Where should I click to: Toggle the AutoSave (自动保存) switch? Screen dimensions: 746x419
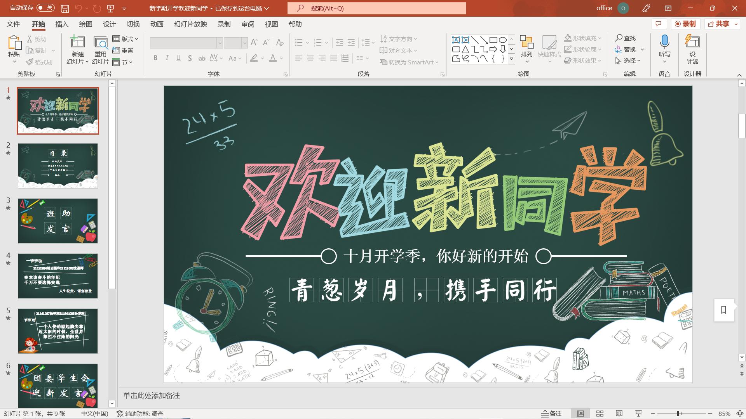[45, 8]
